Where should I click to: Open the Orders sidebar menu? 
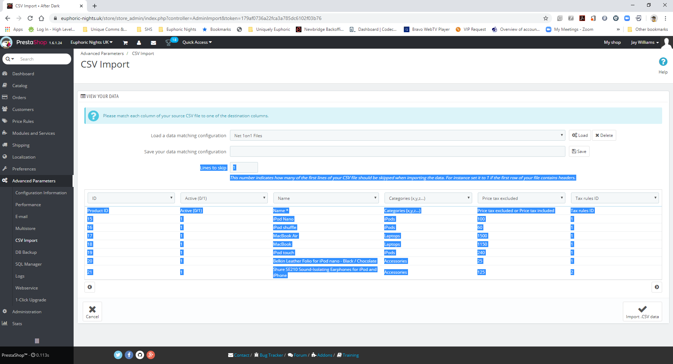[x=37, y=97]
